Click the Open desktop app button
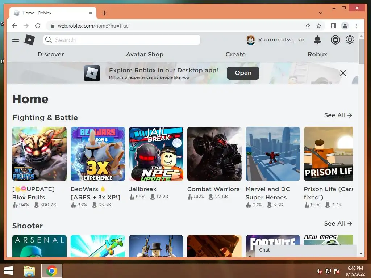 [x=243, y=73]
